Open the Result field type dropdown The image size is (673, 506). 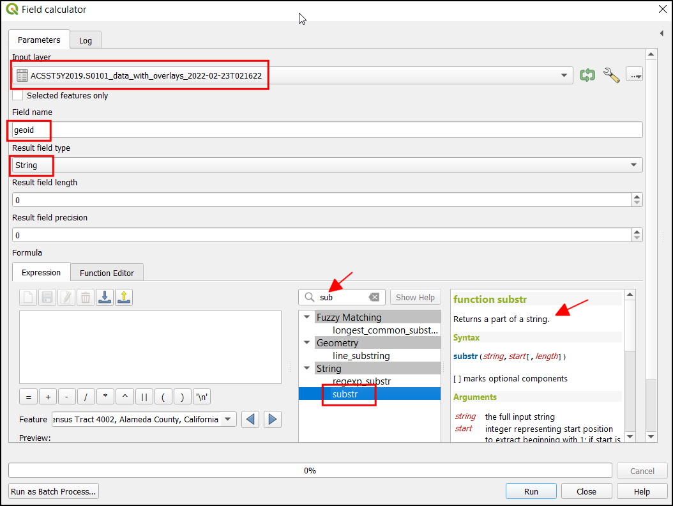[633, 165]
